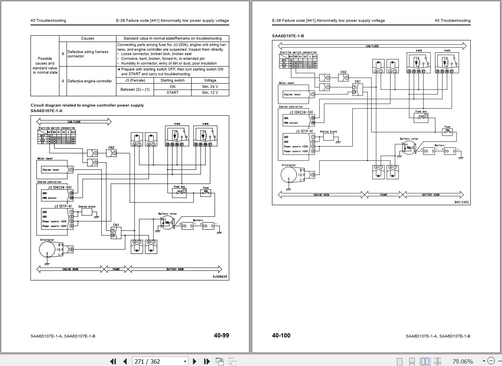The image size is (502, 366).
Task: Click heading 'Circuit diagram related to engine controller power supply'
Action: click(87, 105)
